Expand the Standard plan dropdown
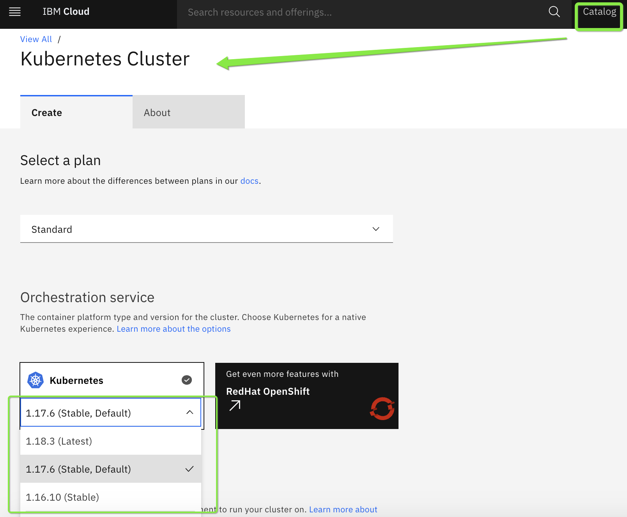627x517 pixels. pyautogui.click(x=207, y=229)
